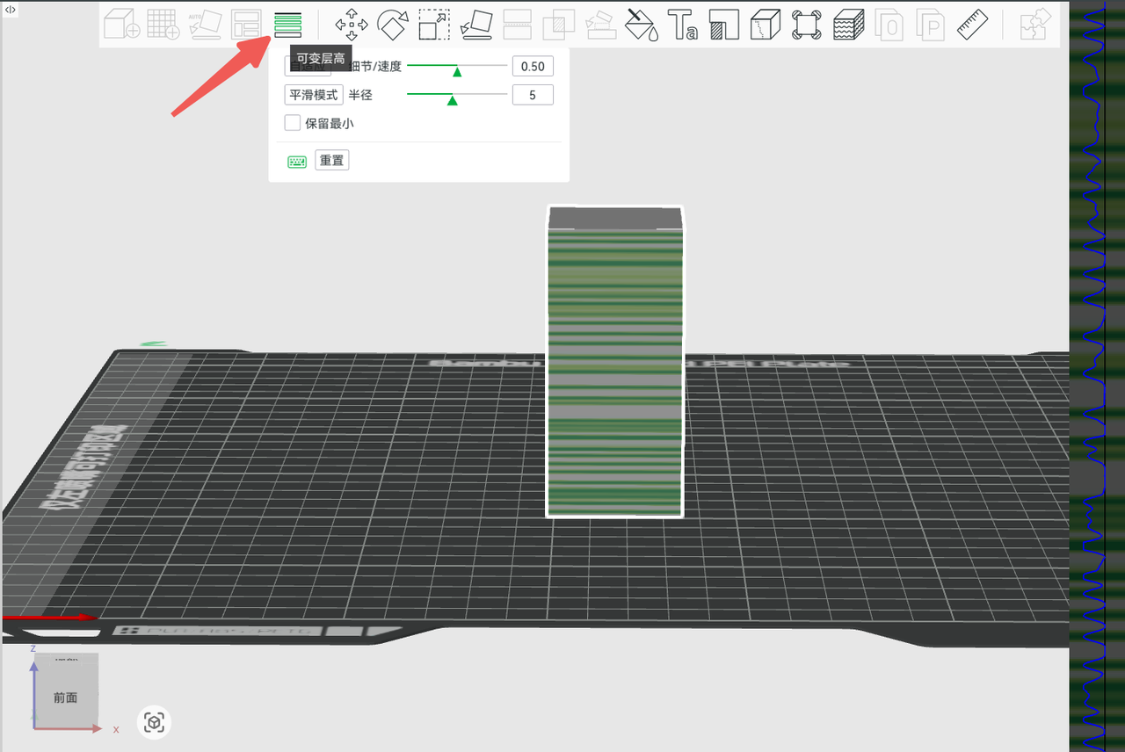Click the add plate grid icon
1125x752 pixels.
pos(163,24)
